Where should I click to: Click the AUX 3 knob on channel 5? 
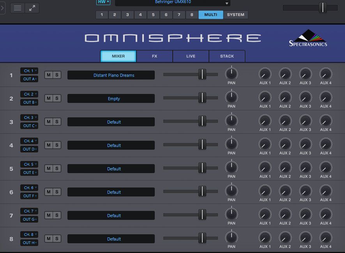pyautogui.click(x=305, y=167)
